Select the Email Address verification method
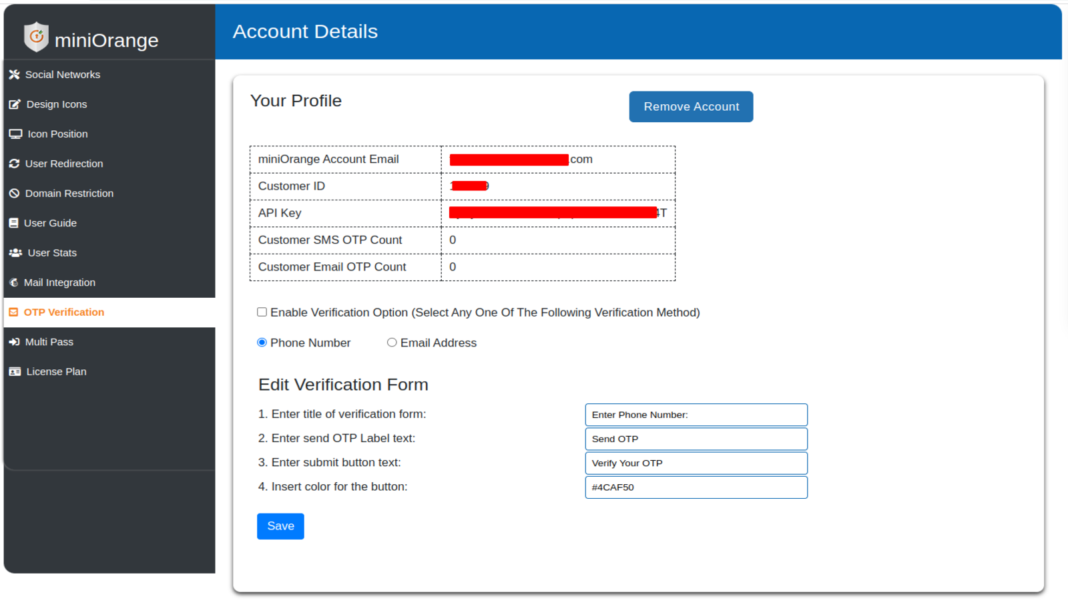This screenshot has width=1068, height=601. [392, 342]
